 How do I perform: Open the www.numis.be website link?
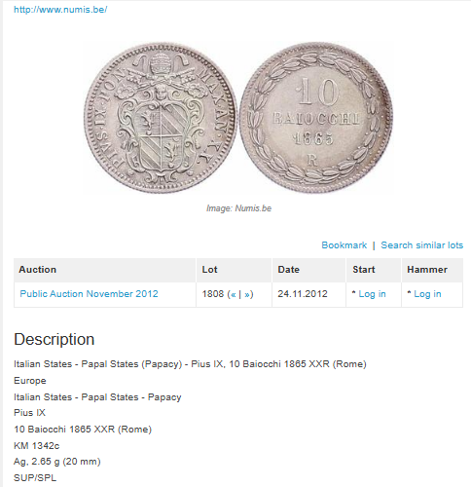tap(60, 10)
